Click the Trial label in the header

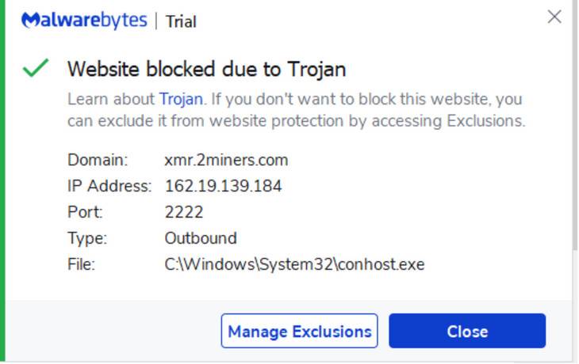pos(181,22)
